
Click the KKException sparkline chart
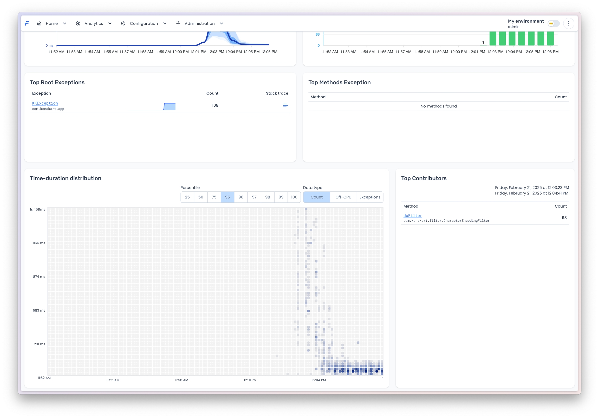tap(152, 106)
